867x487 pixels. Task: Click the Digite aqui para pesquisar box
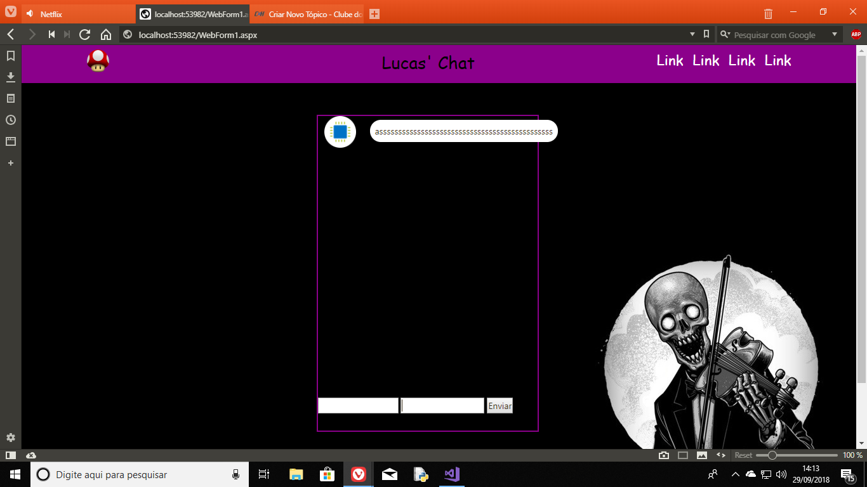(x=140, y=474)
